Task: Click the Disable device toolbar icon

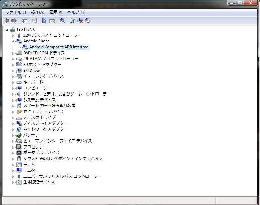Action: tap(87, 20)
